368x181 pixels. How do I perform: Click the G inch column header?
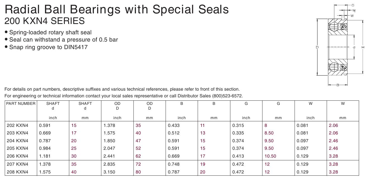click(246, 110)
